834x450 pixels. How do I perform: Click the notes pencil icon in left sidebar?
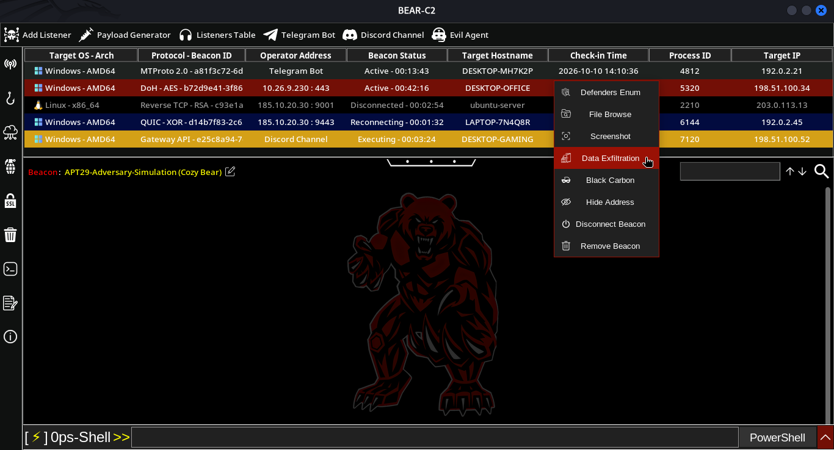point(10,303)
